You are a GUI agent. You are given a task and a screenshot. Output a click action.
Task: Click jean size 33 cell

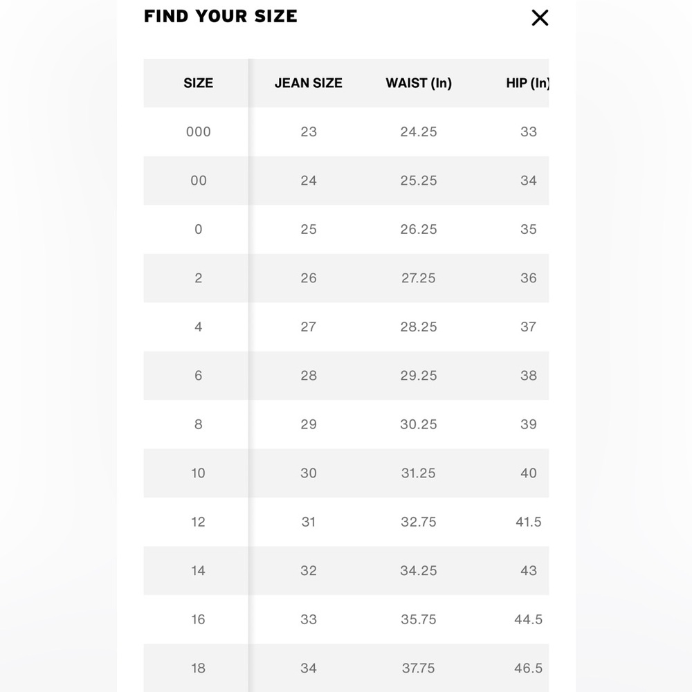(x=308, y=619)
